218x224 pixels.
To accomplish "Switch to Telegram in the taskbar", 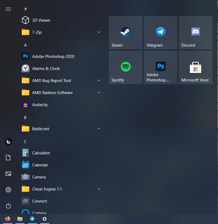I will click(x=32, y=219).
